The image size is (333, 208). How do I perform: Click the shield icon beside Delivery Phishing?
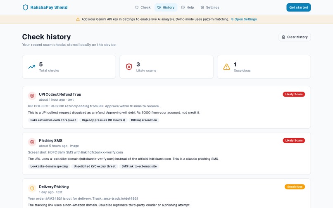pos(32,188)
